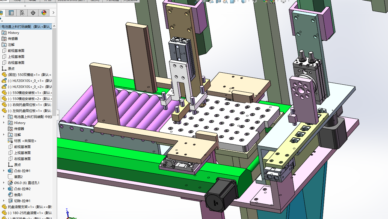
Task: Show more manager tabs with right chevron
Action: point(54,13)
